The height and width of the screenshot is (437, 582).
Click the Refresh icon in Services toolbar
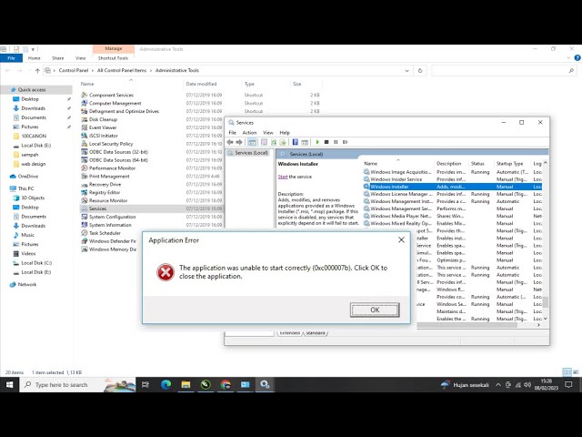click(274, 142)
